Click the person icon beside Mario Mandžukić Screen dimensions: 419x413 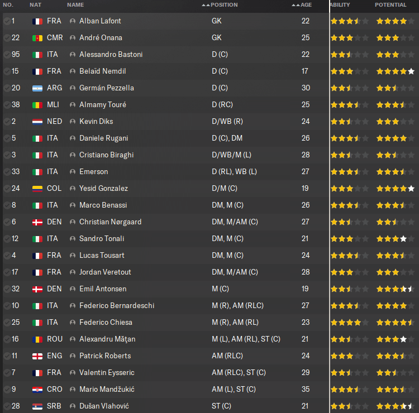point(73,390)
